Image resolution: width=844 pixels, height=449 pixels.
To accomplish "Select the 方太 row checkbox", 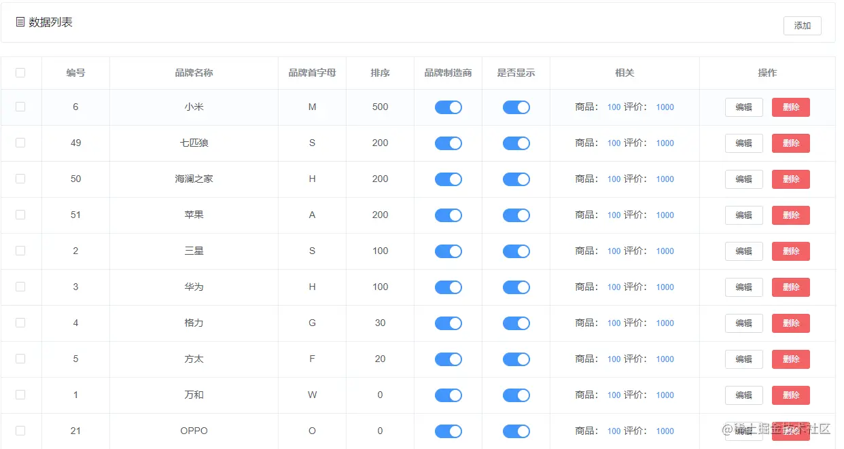I will [x=20, y=359].
